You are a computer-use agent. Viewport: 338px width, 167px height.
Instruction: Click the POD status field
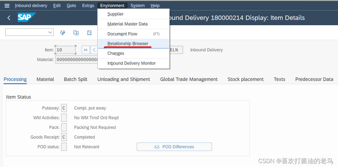[x=64, y=147]
